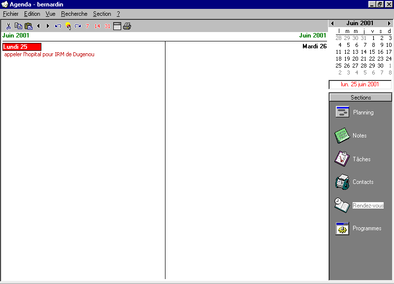Go to previous page with left arrow
394x284 pixels.
(x=38, y=26)
